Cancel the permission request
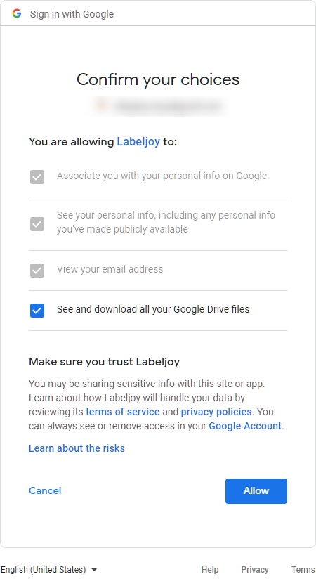Viewport: 316px width, 579px height. 45,490
